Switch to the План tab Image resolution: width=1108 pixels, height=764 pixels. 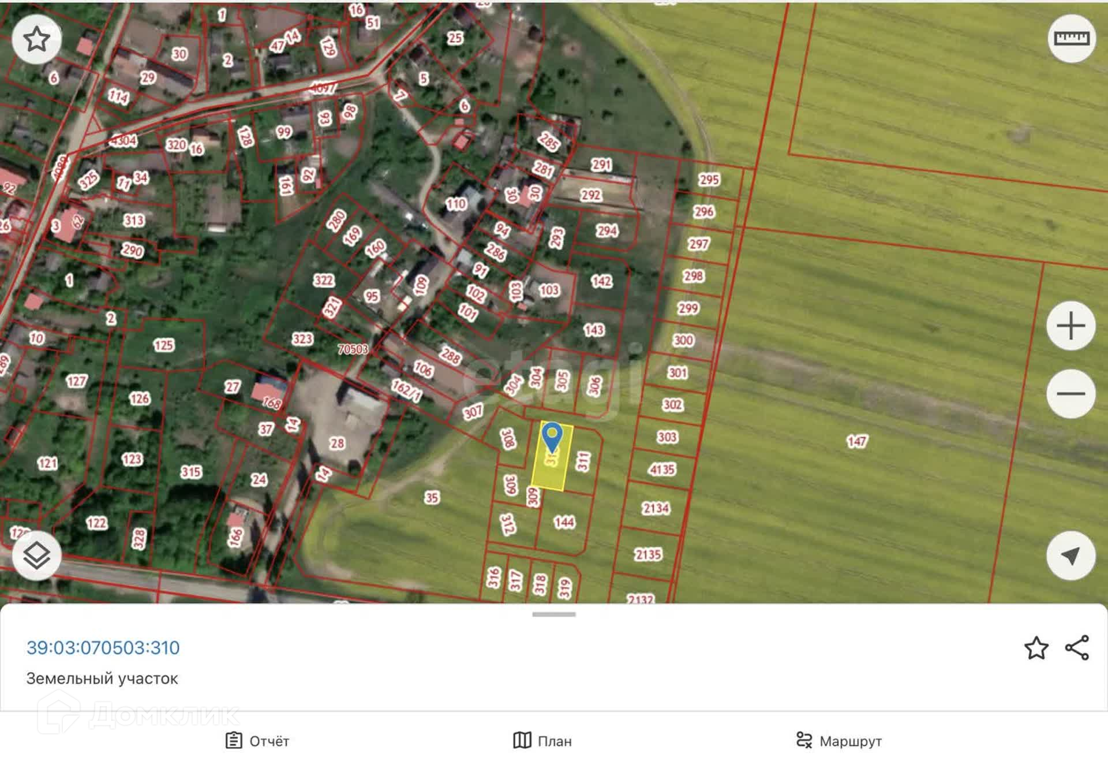click(x=542, y=741)
